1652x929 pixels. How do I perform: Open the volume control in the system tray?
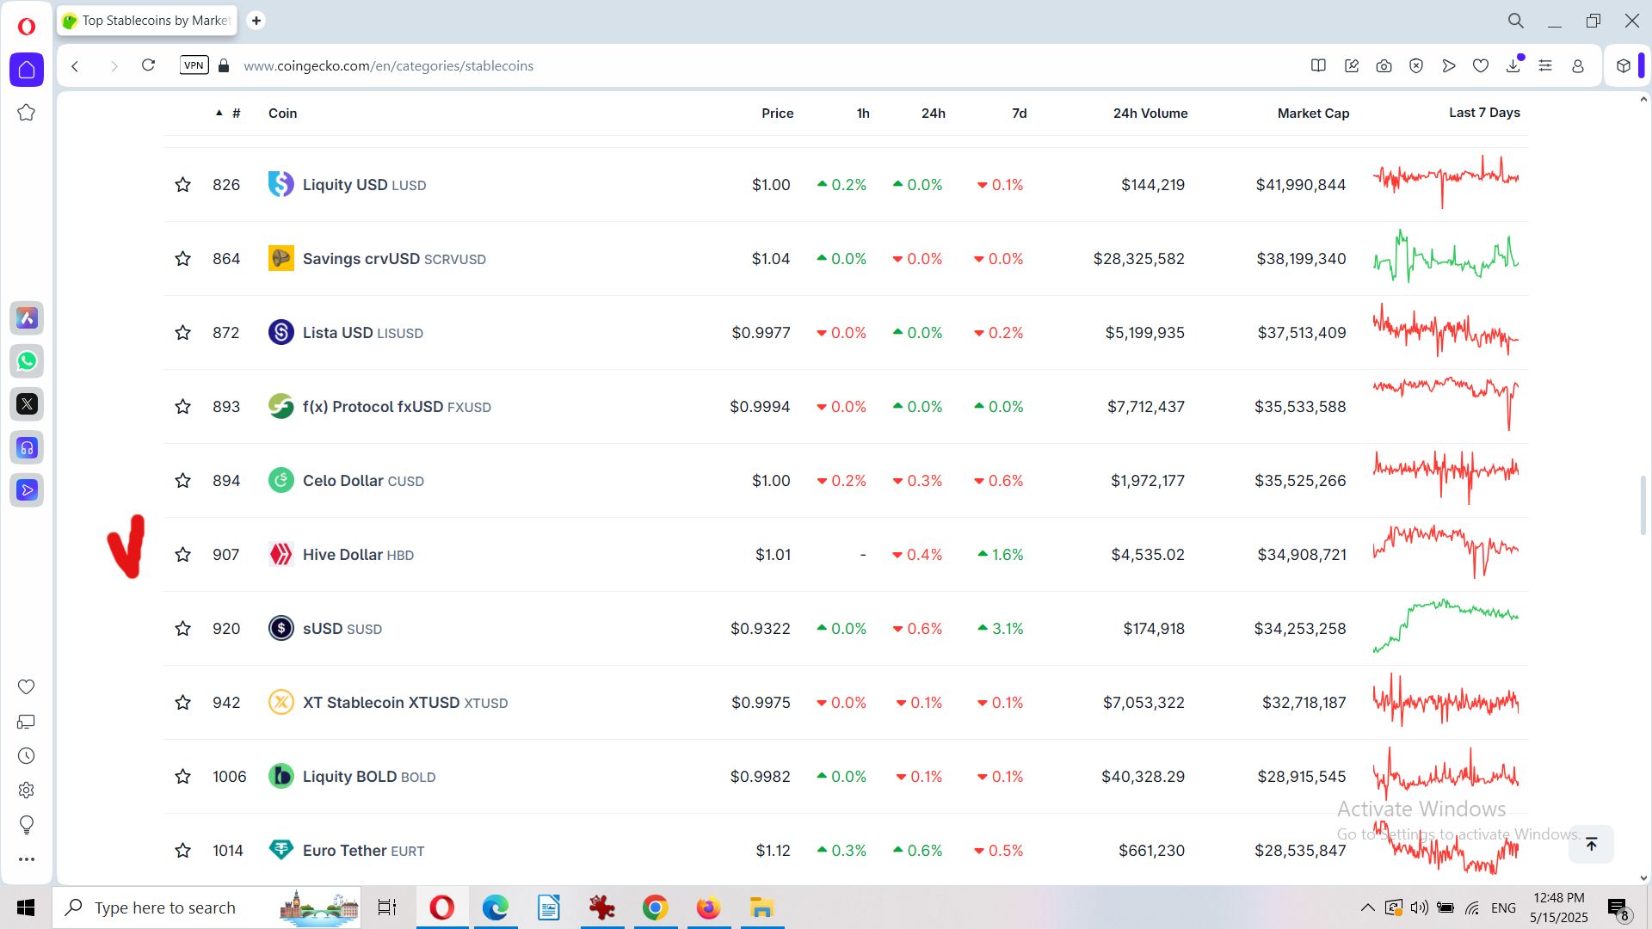pos(1420,907)
